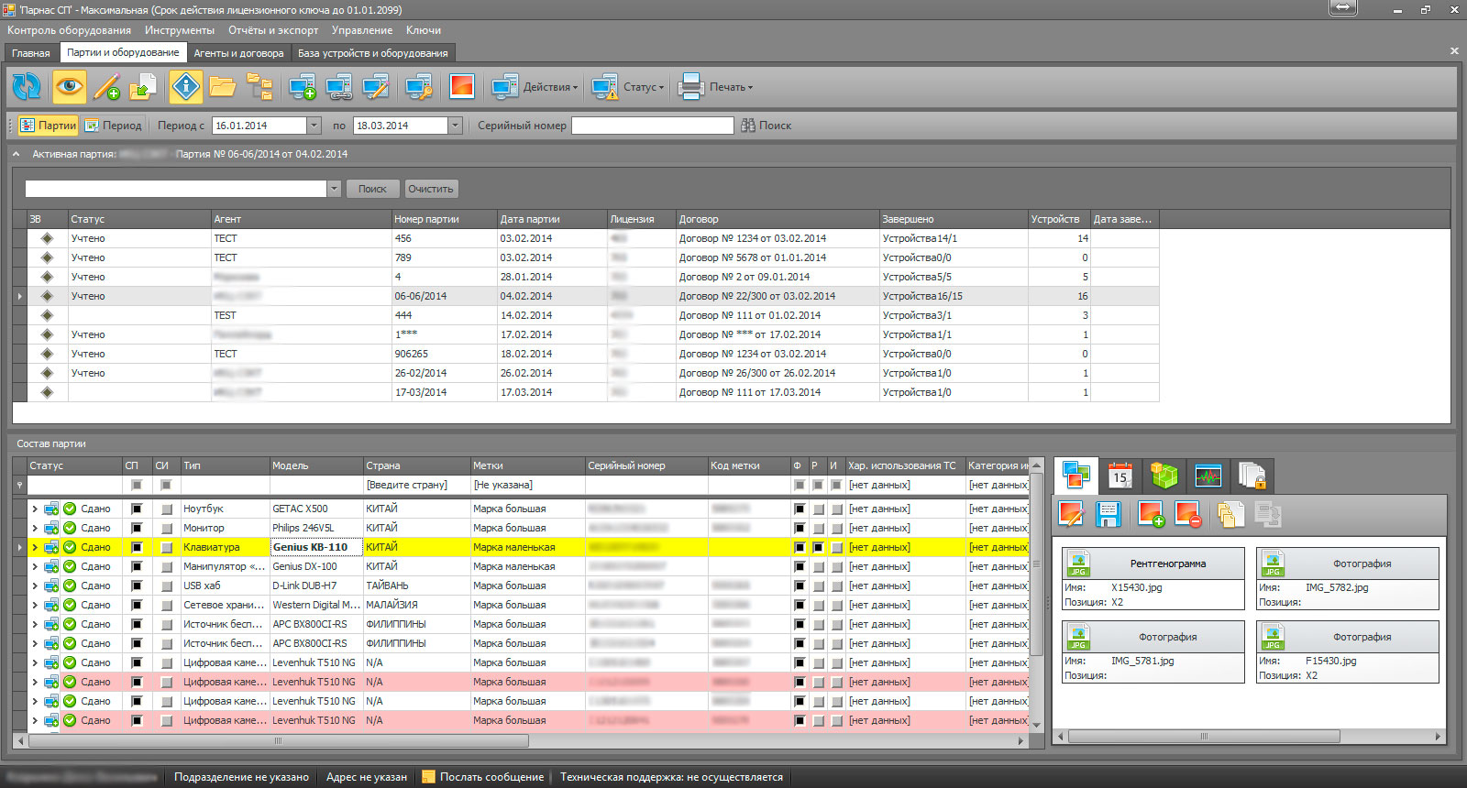1467x788 pixels.
Task: Switch to the Агенты и договора tab
Action: pos(238,53)
